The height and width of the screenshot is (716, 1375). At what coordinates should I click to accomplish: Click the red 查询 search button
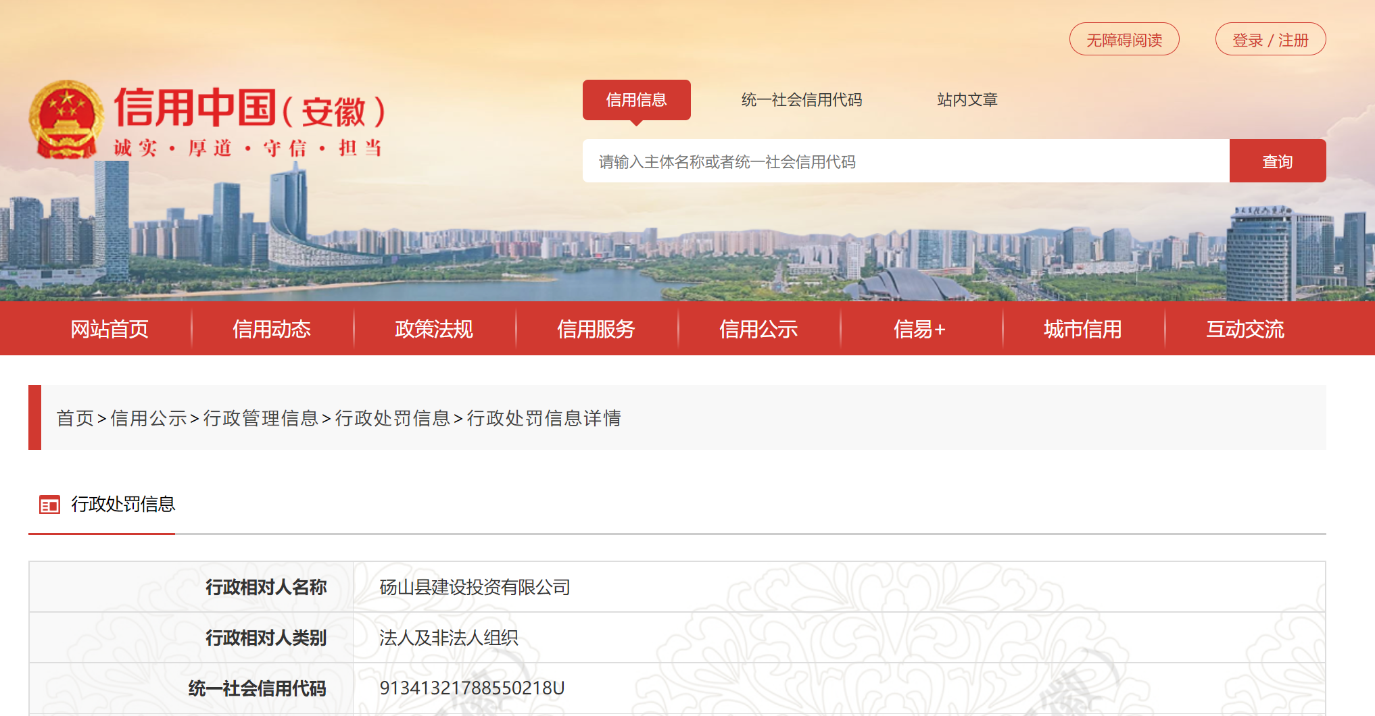coord(1278,161)
